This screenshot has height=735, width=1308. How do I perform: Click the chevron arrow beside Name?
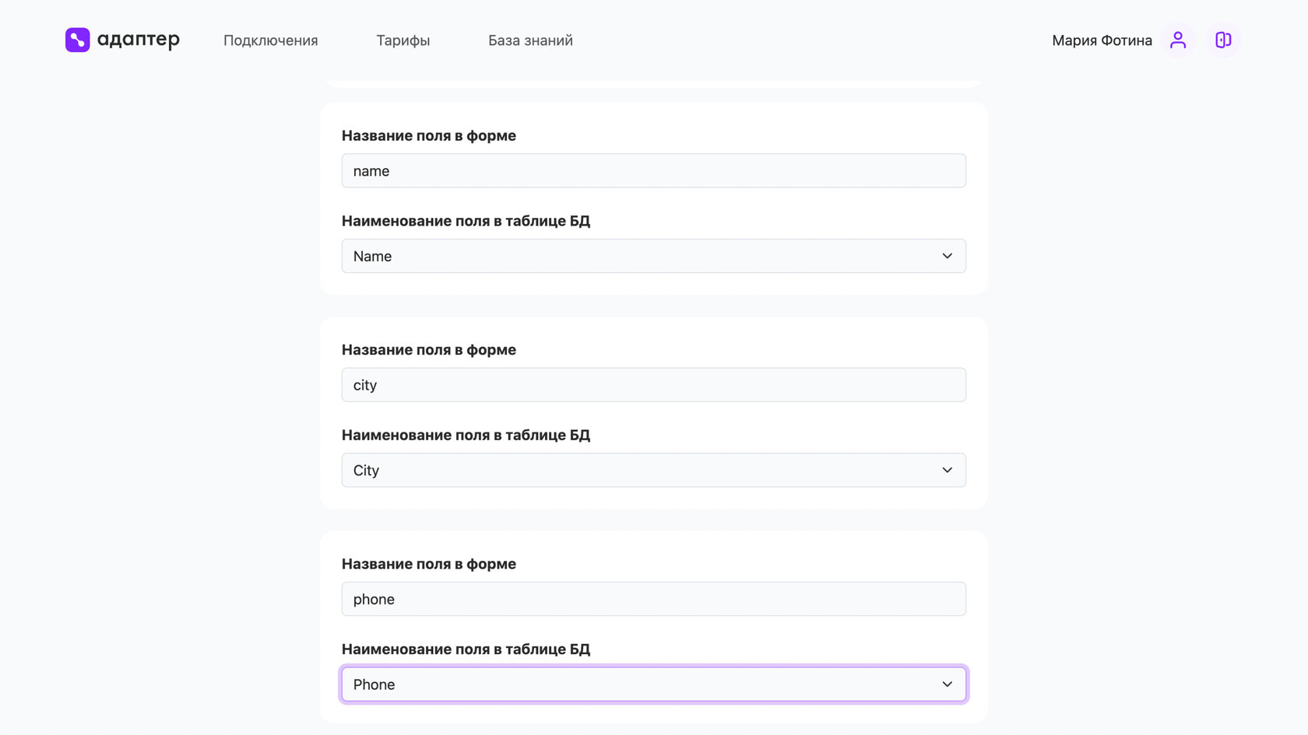click(x=947, y=256)
